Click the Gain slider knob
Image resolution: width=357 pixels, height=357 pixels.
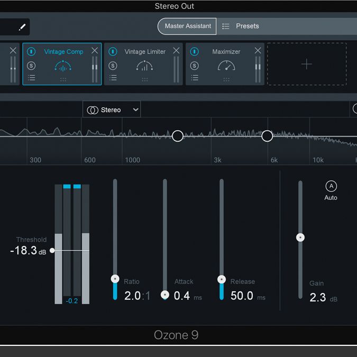(300, 237)
